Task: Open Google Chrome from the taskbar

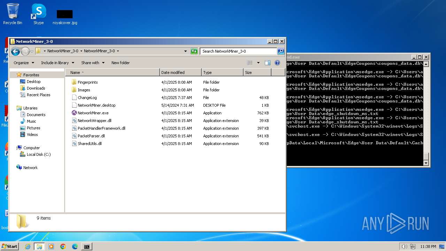Action: click(x=63, y=246)
